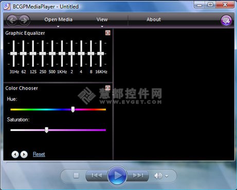Click the 31Hz band label
Viewport: 237px width, 190px height.
pos(14,72)
